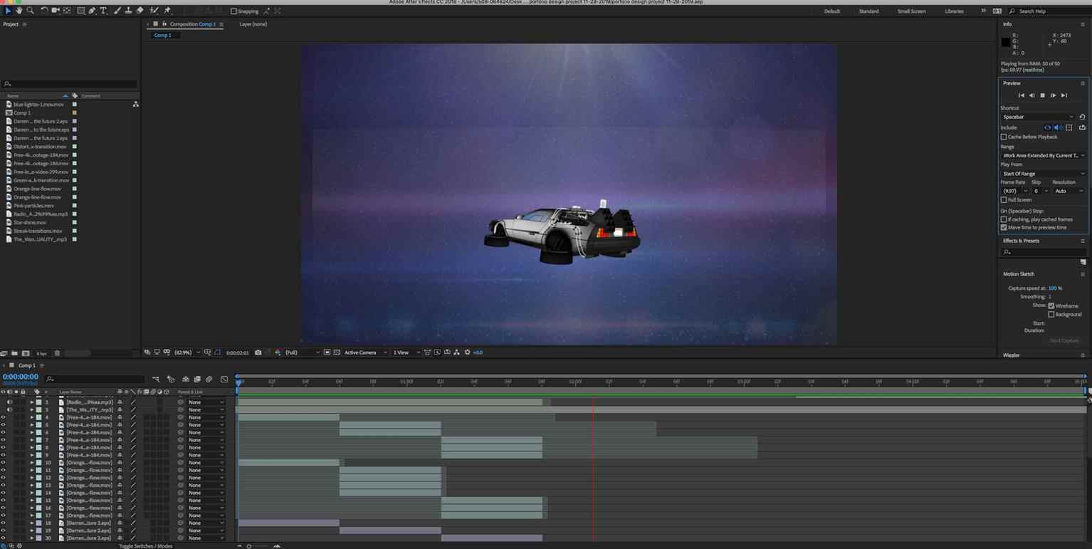The height and width of the screenshot is (549, 1092).
Task: Enable Cache Before Playback checkbox
Action: pyautogui.click(x=1004, y=137)
